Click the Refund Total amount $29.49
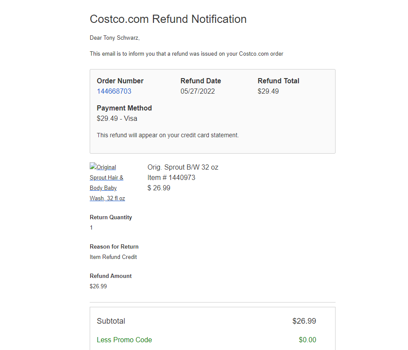Screen dimensions: 408x350 [268, 91]
